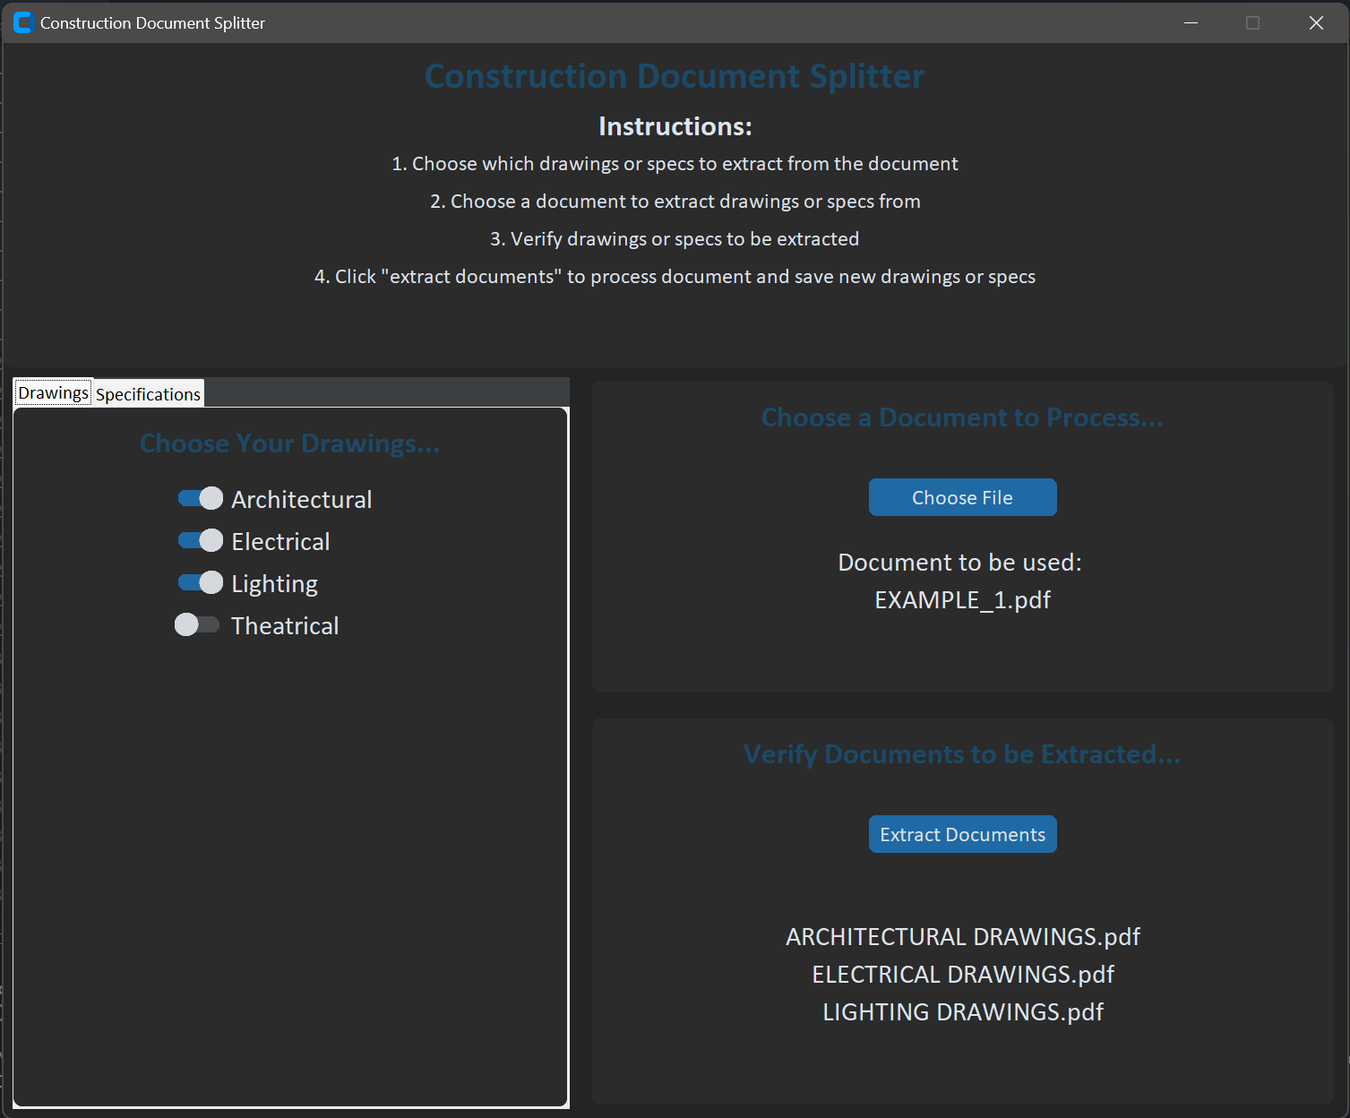1350x1118 pixels.
Task: Click the 'Choose a Document to Process...' heading
Action: (962, 417)
